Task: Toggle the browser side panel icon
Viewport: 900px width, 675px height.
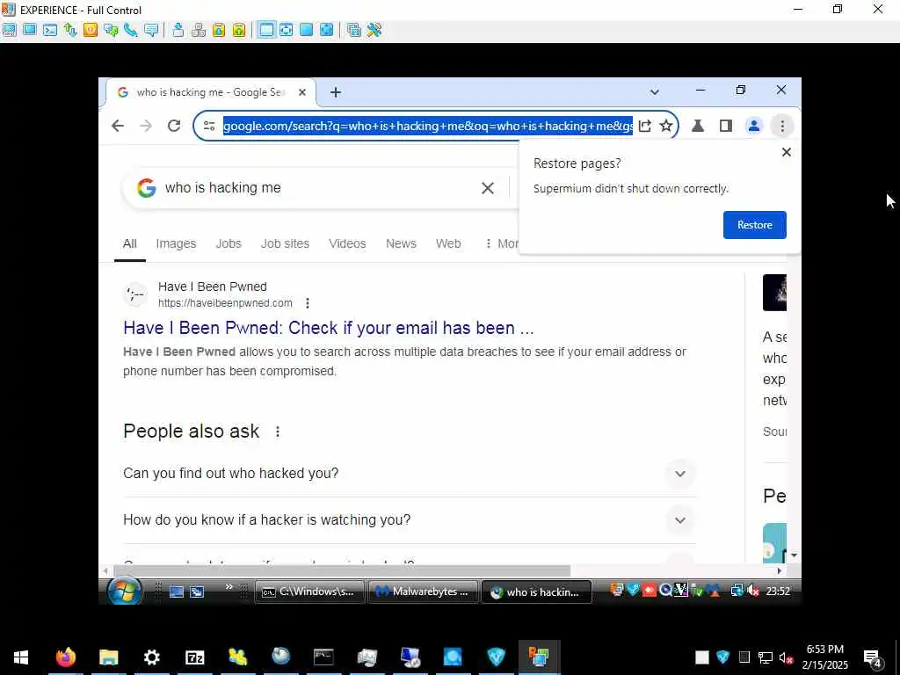Action: [726, 126]
